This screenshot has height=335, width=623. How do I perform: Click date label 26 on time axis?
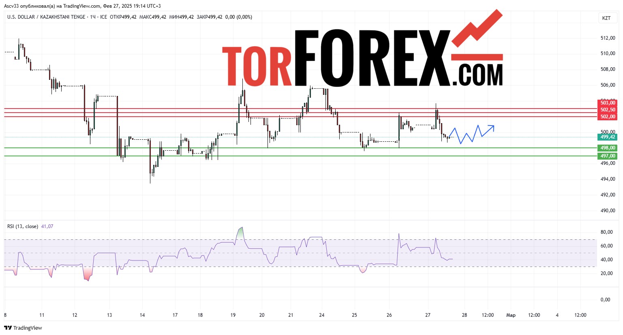point(389,315)
